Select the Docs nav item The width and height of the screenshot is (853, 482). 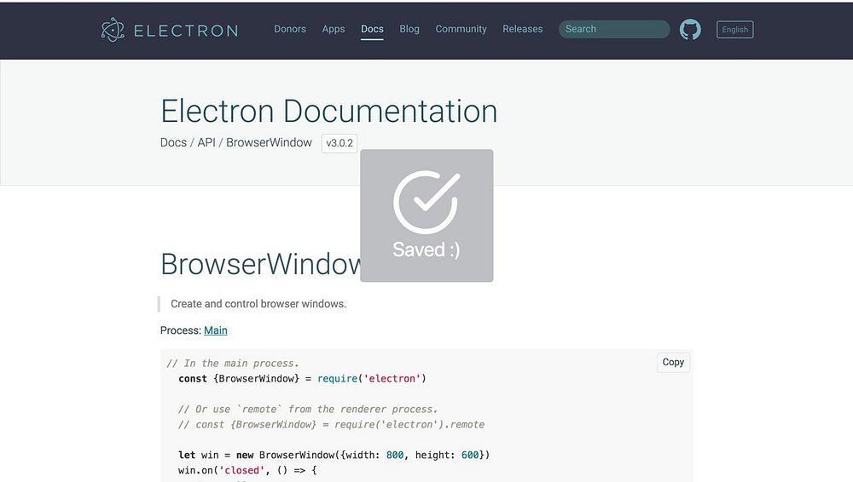(372, 29)
